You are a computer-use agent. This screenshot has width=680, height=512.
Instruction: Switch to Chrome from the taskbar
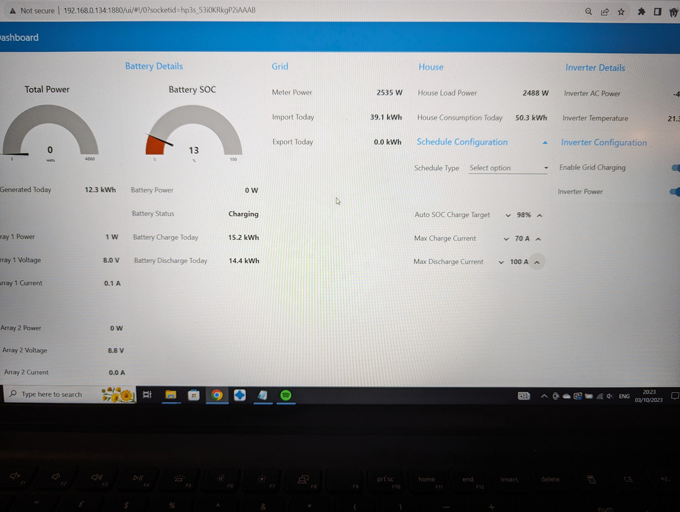[217, 395]
